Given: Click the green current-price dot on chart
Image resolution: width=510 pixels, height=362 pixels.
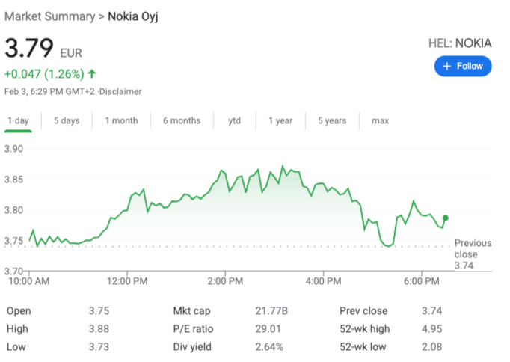Looking at the screenshot, I should point(446,218).
